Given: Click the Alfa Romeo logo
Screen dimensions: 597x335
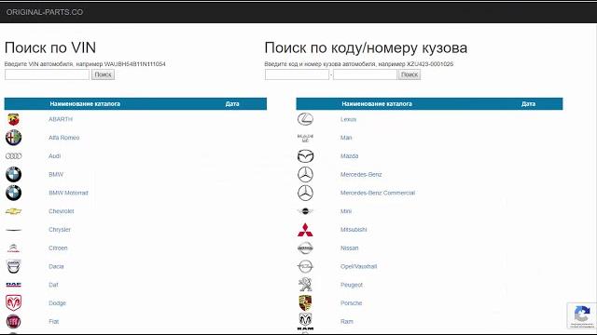Looking at the screenshot, I should click(x=13, y=138).
